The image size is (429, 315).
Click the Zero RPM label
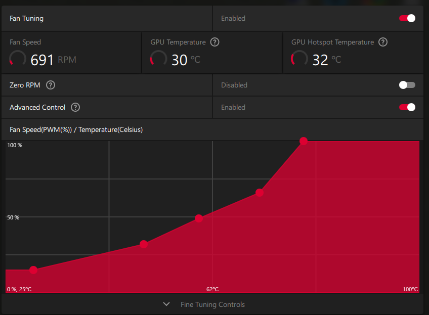point(25,85)
